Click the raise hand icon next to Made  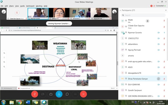coord(148,21)
